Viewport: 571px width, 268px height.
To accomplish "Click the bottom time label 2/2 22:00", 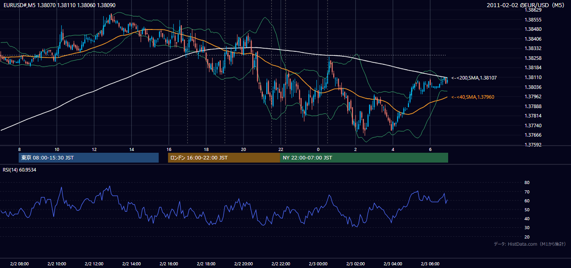I will coord(281,264).
